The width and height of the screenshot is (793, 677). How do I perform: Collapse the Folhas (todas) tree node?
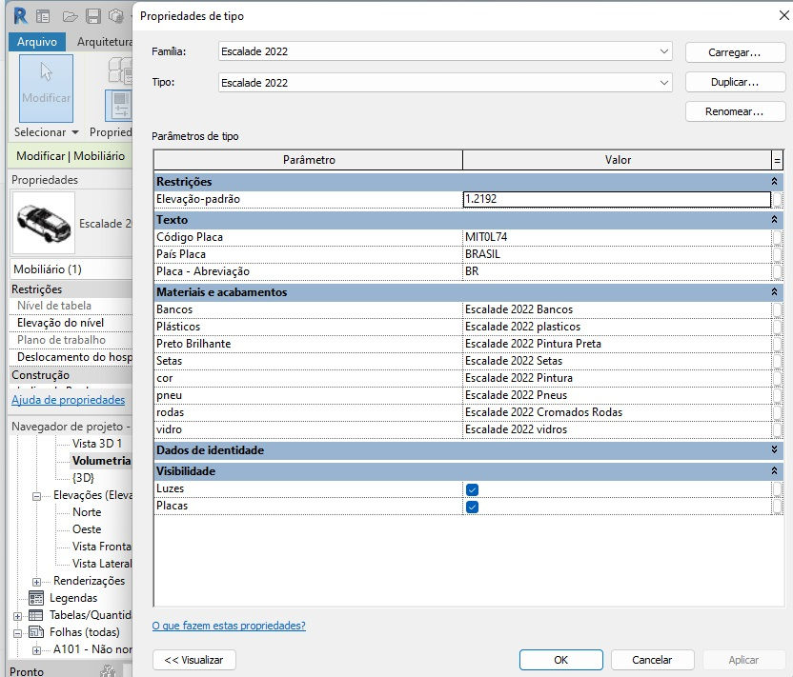point(17,633)
